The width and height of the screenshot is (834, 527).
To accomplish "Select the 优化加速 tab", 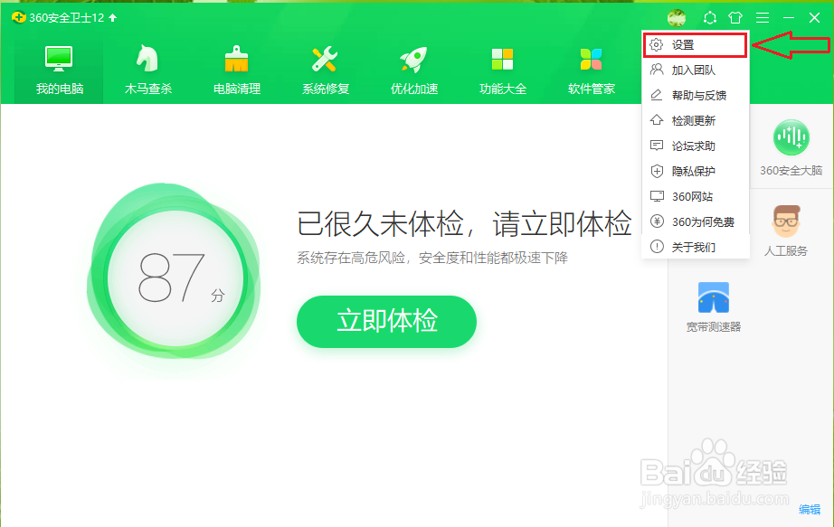I will pyautogui.click(x=413, y=71).
